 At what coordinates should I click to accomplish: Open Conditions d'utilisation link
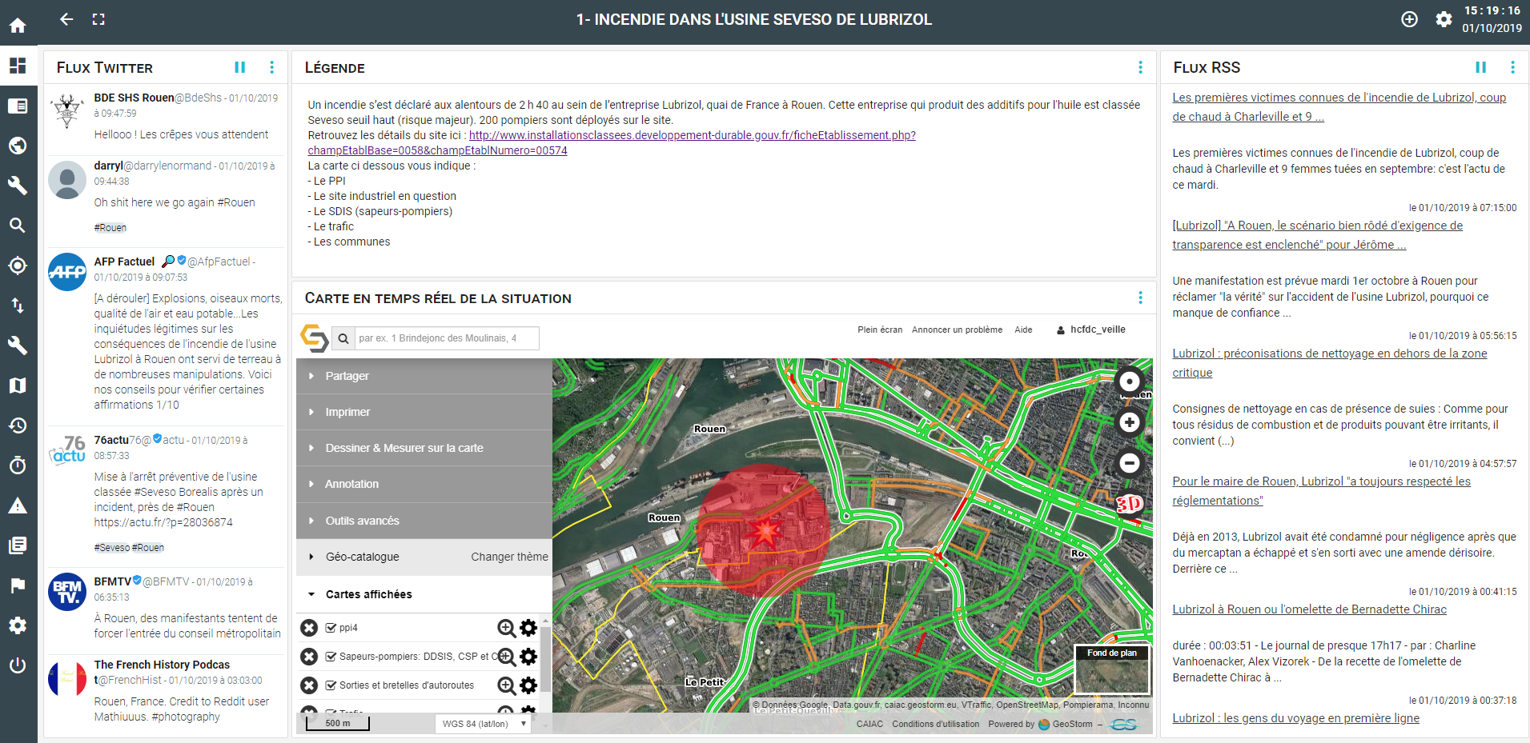[935, 724]
